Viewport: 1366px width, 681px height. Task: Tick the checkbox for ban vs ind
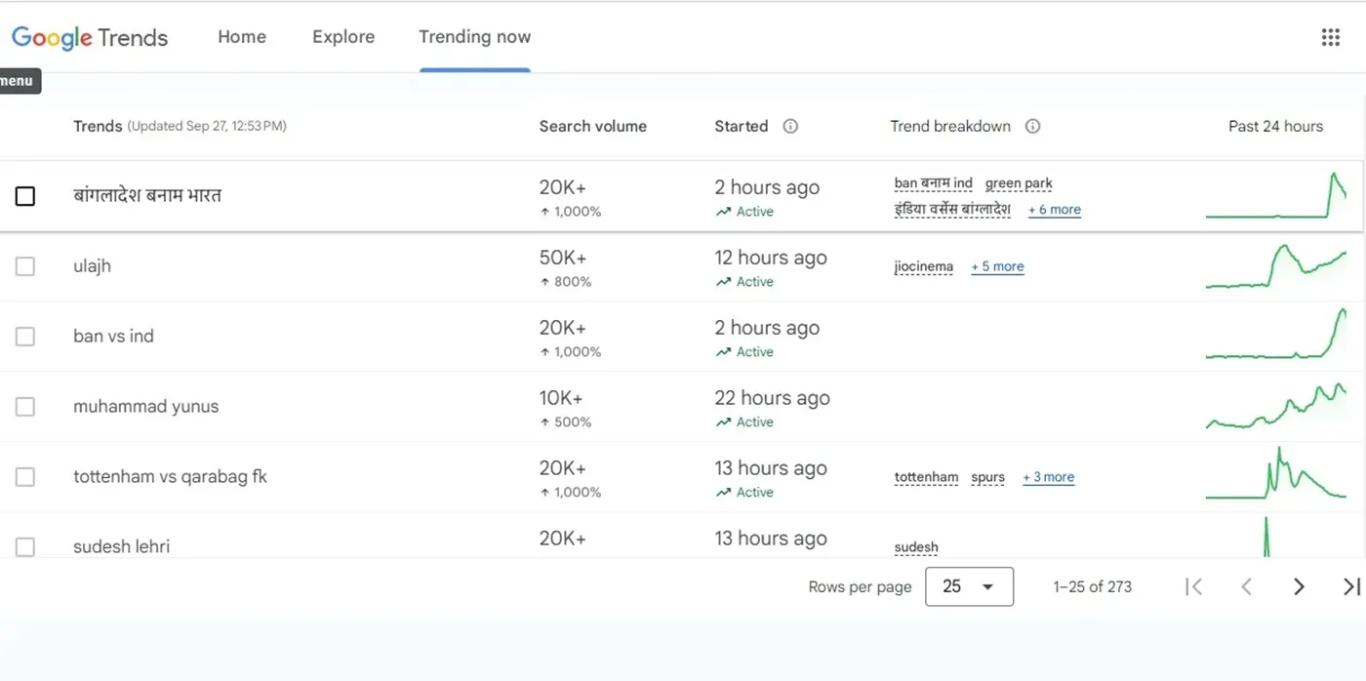point(25,337)
